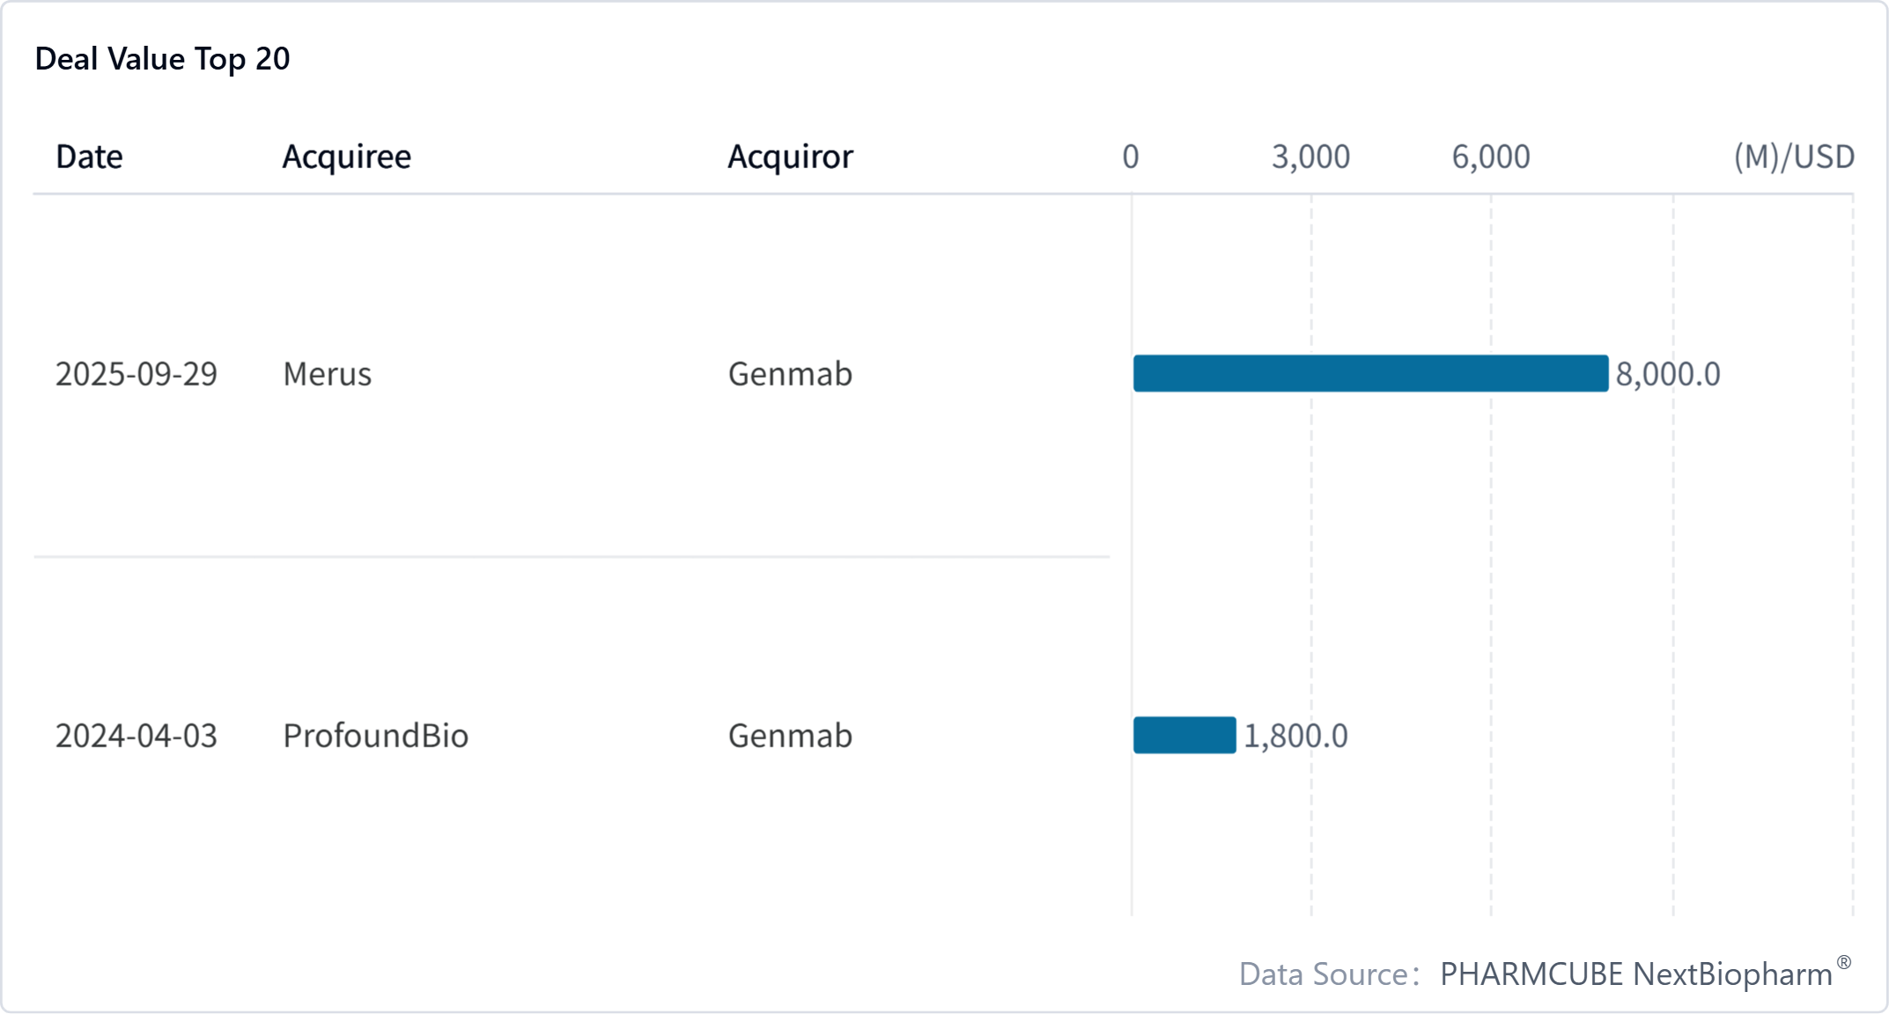Select the Acquiree column header
This screenshot has height=1014, width=1889.
click(x=346, y=157)
